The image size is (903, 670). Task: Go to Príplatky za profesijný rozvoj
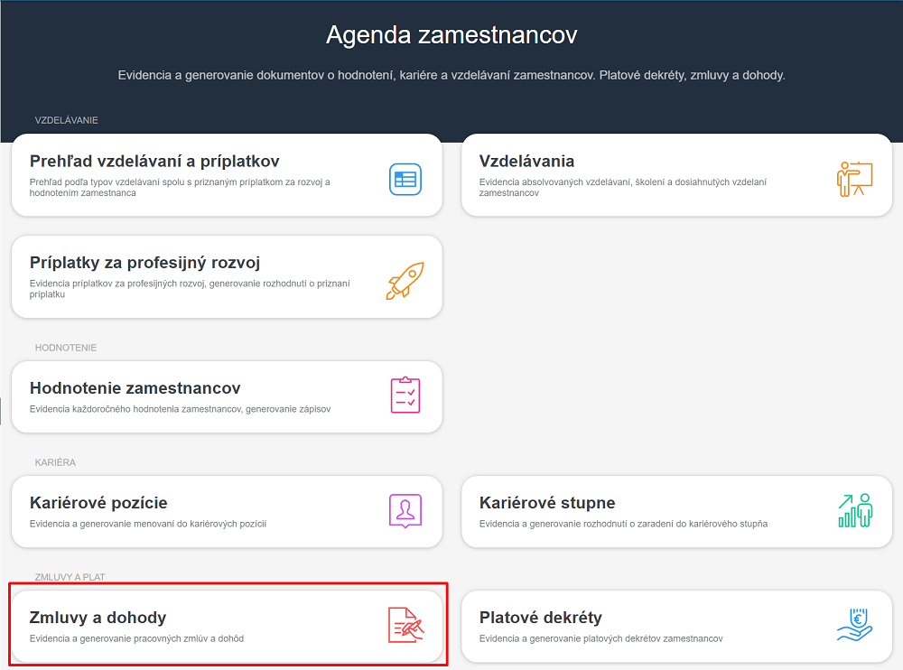[x=144, y=263]
